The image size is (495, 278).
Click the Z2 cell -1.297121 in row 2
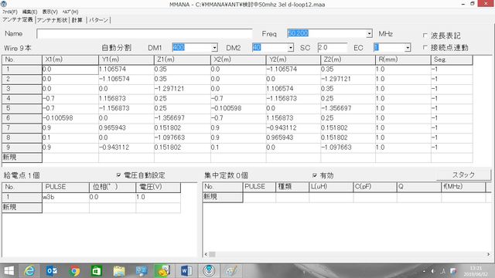[347, 79]
